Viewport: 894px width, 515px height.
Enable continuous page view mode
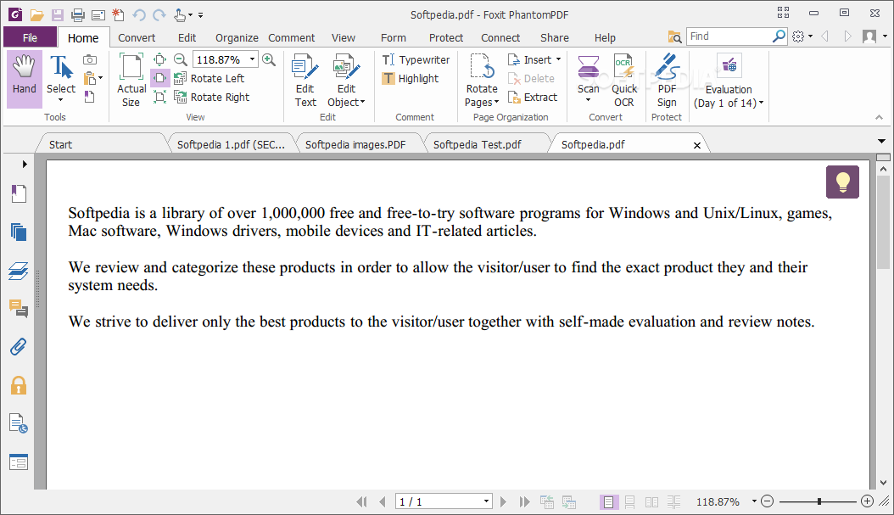coord(630,502)
